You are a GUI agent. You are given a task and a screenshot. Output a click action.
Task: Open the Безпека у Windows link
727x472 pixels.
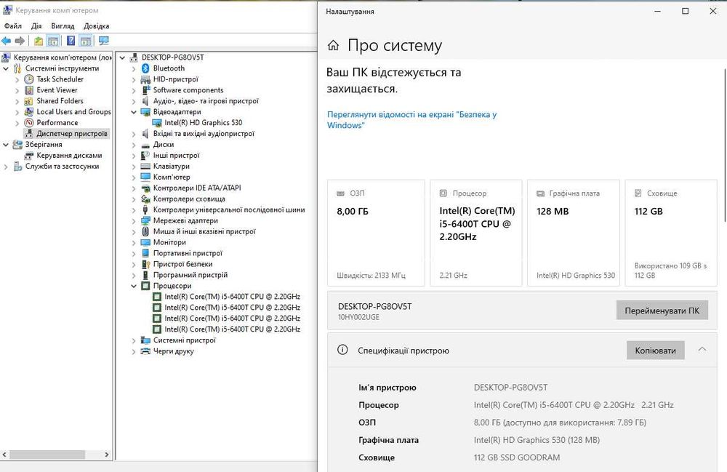411,119
